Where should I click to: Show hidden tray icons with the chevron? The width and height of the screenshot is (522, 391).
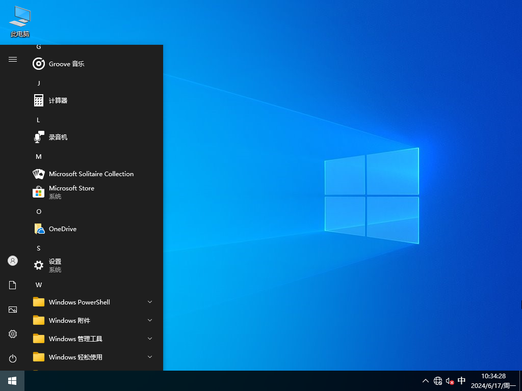pos(425,381)
